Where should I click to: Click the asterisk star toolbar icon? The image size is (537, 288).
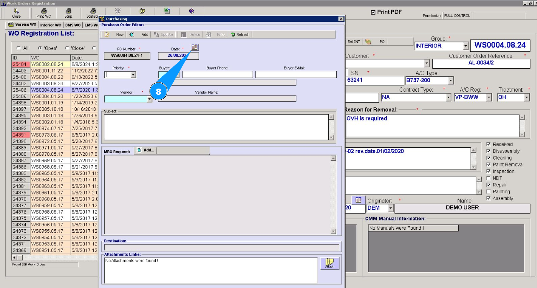(x=118, y=11)
